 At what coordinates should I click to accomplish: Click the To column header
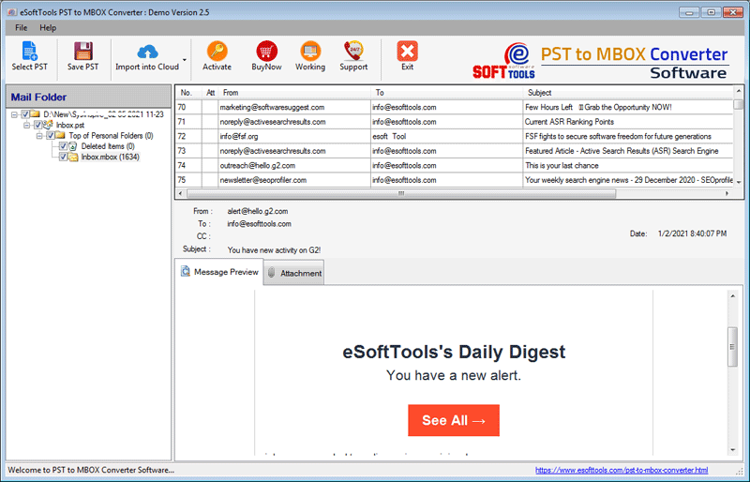tap(447, 93)
